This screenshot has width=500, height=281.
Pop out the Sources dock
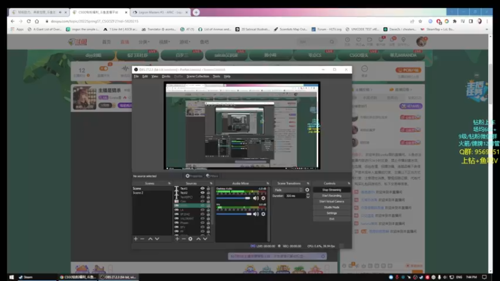point(211,184)
